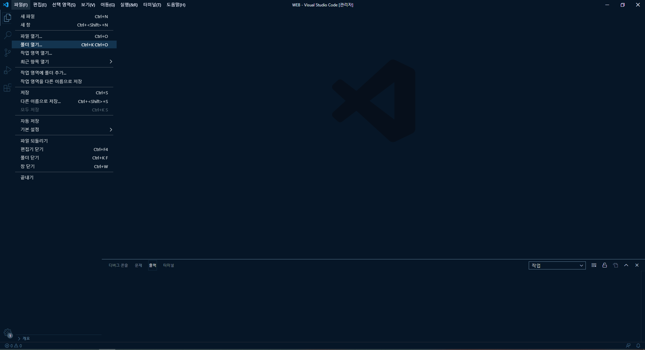The image size is (645, 350).
Task: Toggle 자동 저장 menu option
Action: point(64,121)
